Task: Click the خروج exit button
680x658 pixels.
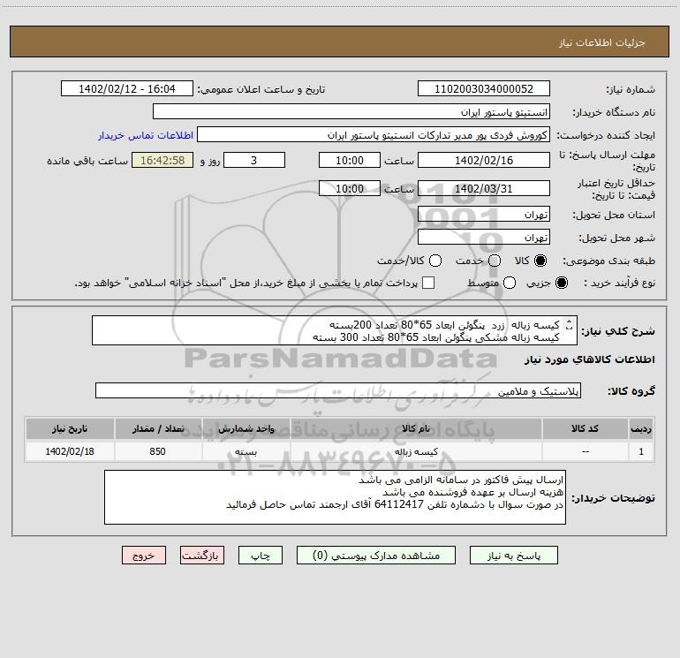Action: (144, 556)
